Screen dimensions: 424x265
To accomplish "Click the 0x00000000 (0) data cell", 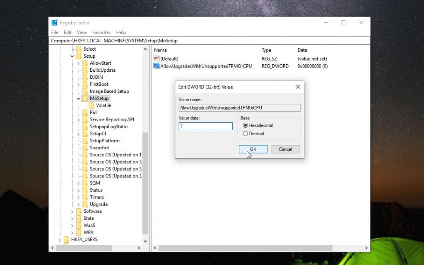I will click(313, 66).
